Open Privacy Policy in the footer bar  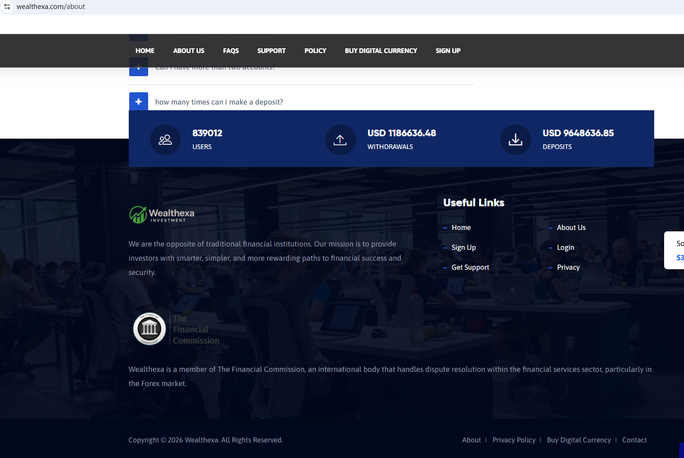pyautogui.click(x=514, y=440)
